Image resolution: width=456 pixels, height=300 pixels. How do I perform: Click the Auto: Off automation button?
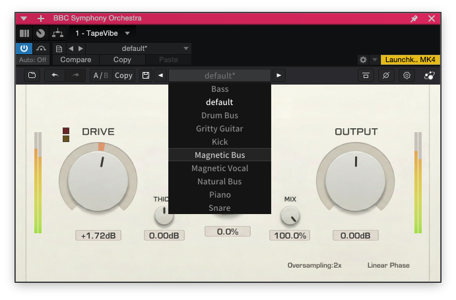pos(32,59)
